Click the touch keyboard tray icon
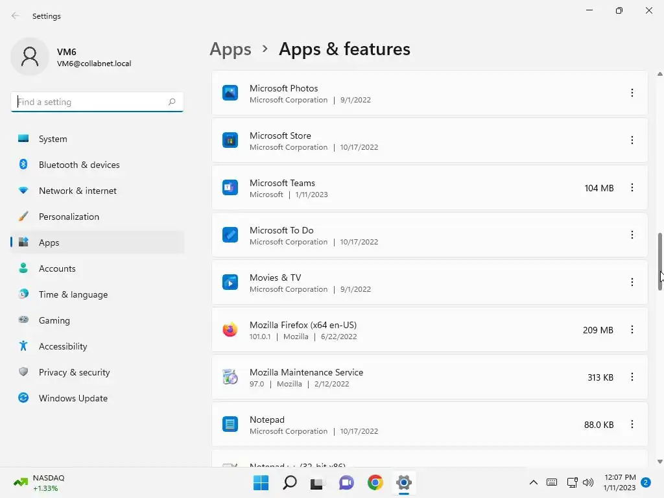 (x=552, y=482)
